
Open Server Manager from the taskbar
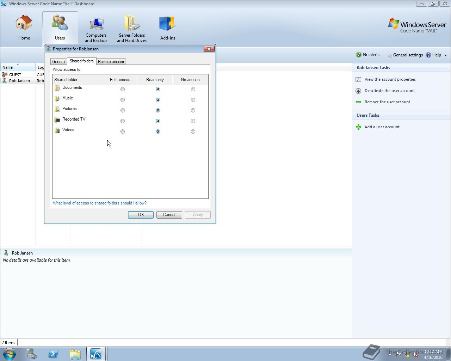point(32,354)
